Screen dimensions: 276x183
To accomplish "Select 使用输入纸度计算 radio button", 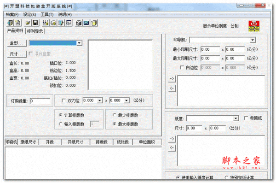I will (x=178, y=177).
